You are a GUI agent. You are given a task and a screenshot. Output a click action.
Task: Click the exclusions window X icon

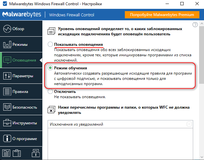(52, 110)
